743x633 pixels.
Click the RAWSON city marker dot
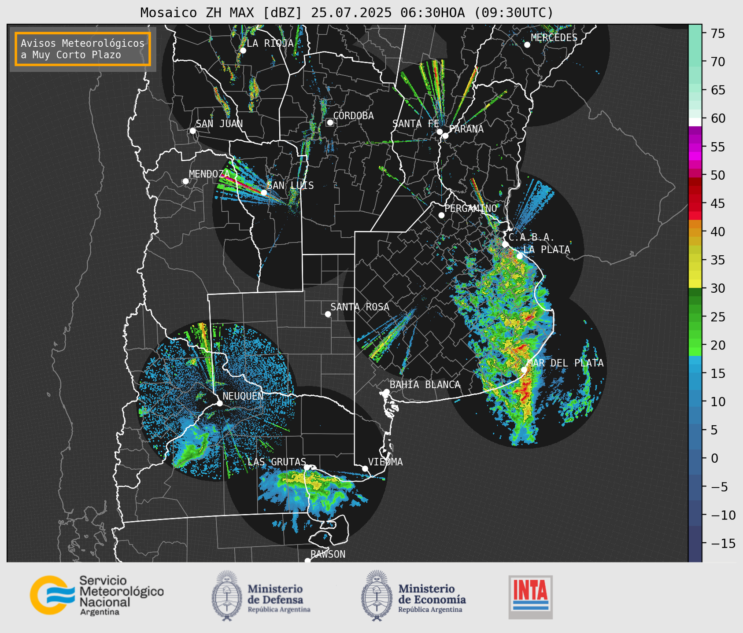(x=307, y=560)
